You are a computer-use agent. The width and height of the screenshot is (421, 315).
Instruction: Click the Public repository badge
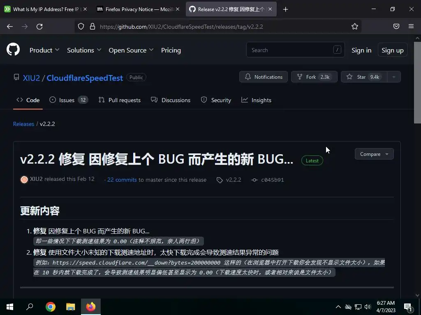pyautogui.click(x=136, y=78)
